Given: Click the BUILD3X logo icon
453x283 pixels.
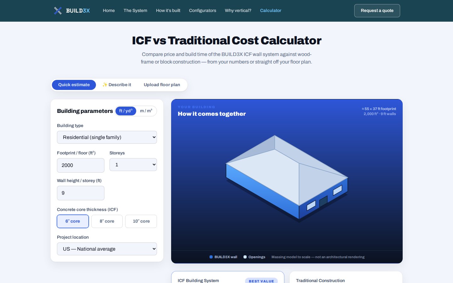Looking at the screenshot, I should pyautogui.click(x=58, y=11).
